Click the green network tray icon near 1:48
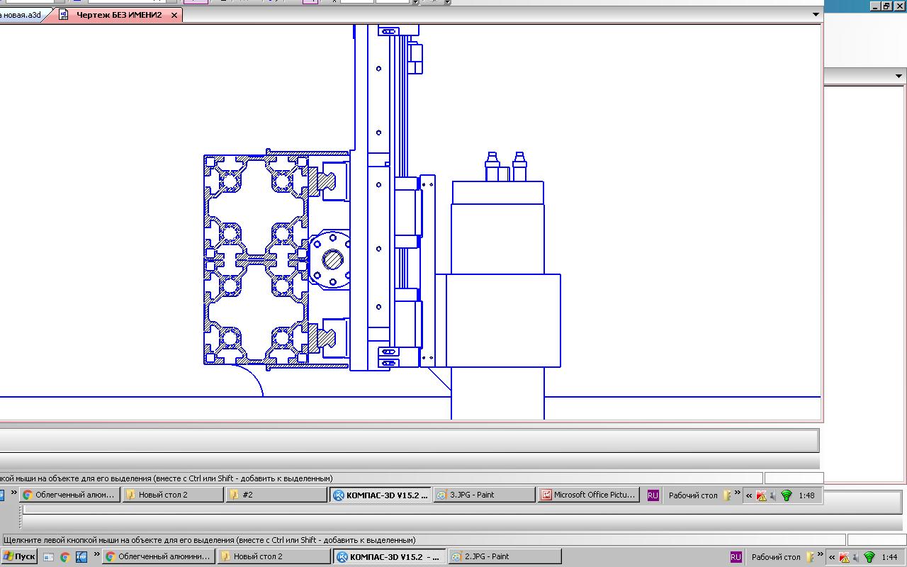Image resolution: width=907 pixels, height=567 pixels. 787,495
